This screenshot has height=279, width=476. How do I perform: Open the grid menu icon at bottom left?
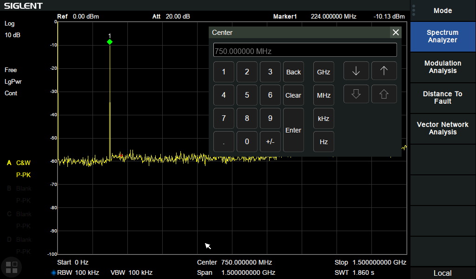[x=11, y=267]
